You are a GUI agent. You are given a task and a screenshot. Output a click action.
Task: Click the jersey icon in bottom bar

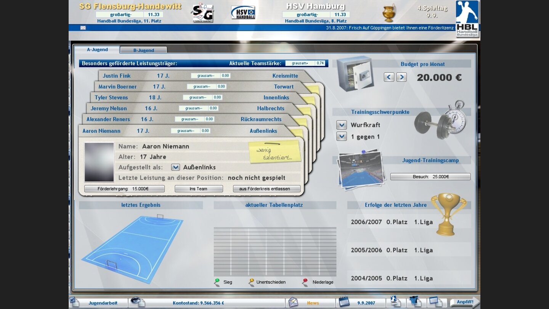415,302
